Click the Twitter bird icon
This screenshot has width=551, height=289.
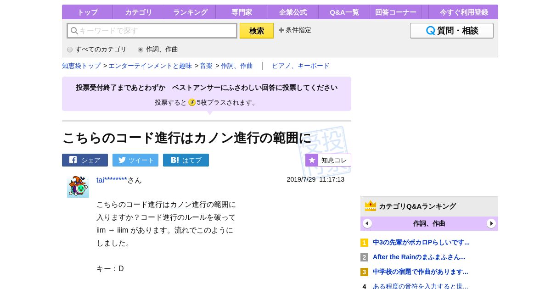pos(122,160)
